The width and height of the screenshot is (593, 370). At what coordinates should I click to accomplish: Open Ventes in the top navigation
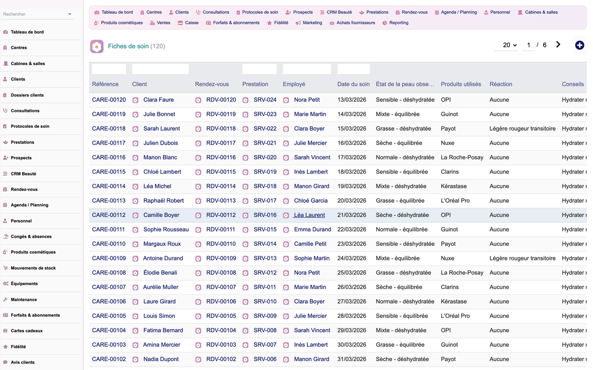pyautogui.click(x=160, y=23)
